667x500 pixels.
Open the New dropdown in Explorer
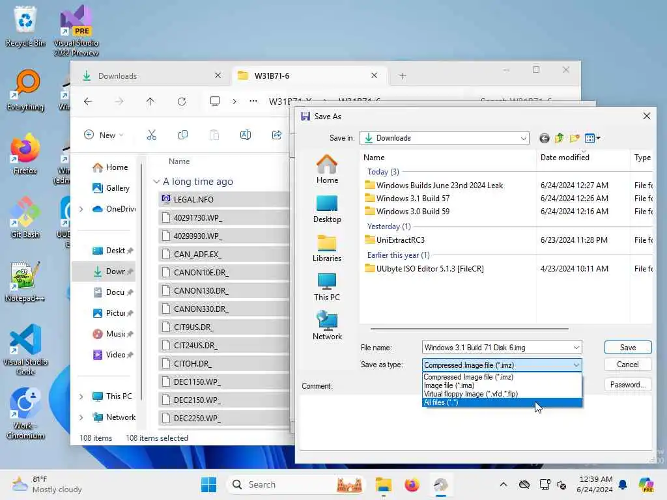104,135
